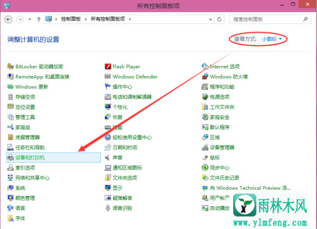Open Windows 更新 via its icon
The width and height of the screenshot is (317, 229).
click(x=10, y=87)
